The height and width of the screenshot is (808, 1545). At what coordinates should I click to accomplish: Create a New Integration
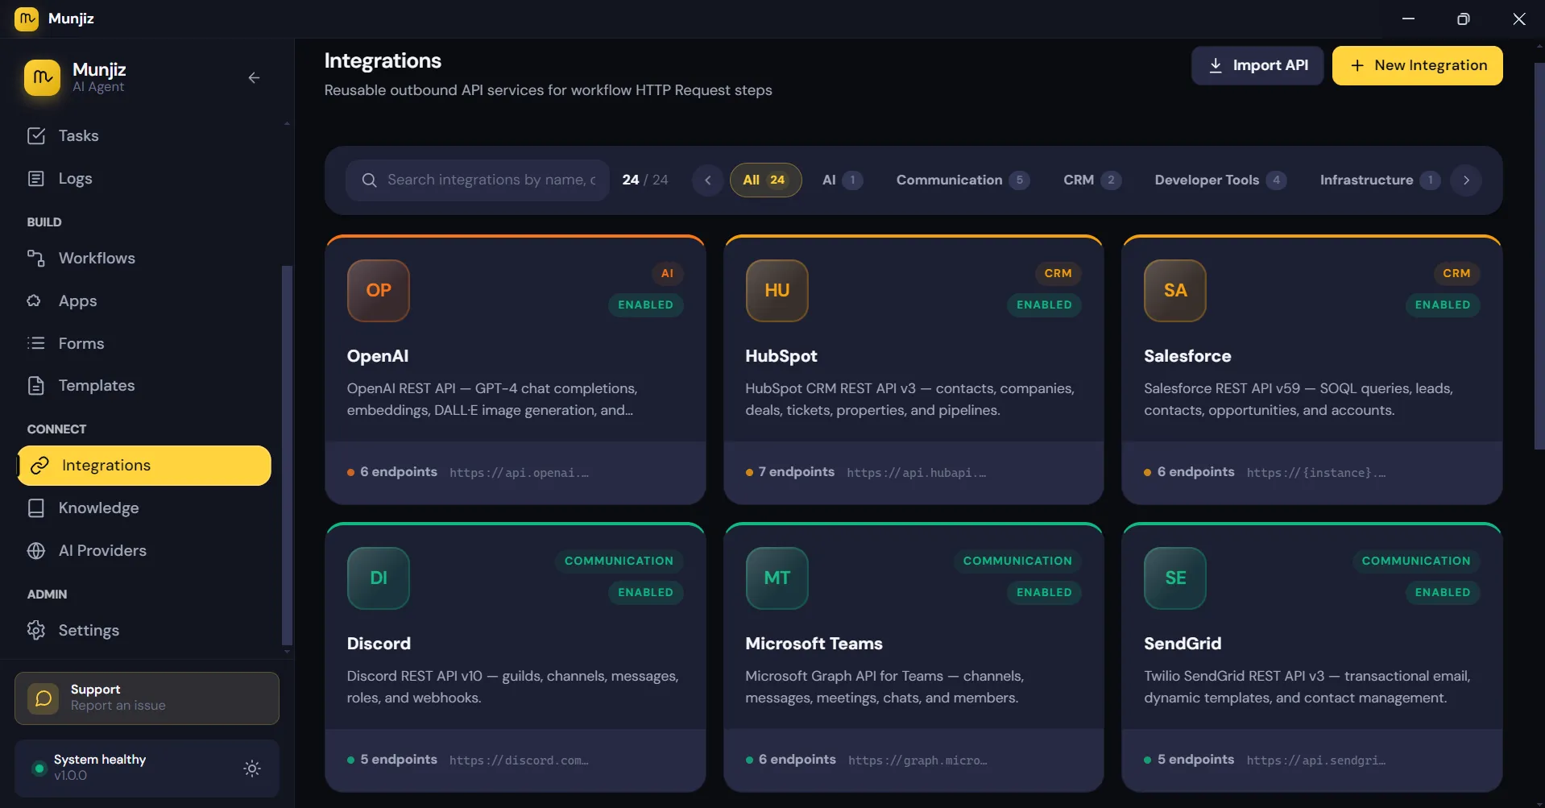click(x=1417, y=65)
